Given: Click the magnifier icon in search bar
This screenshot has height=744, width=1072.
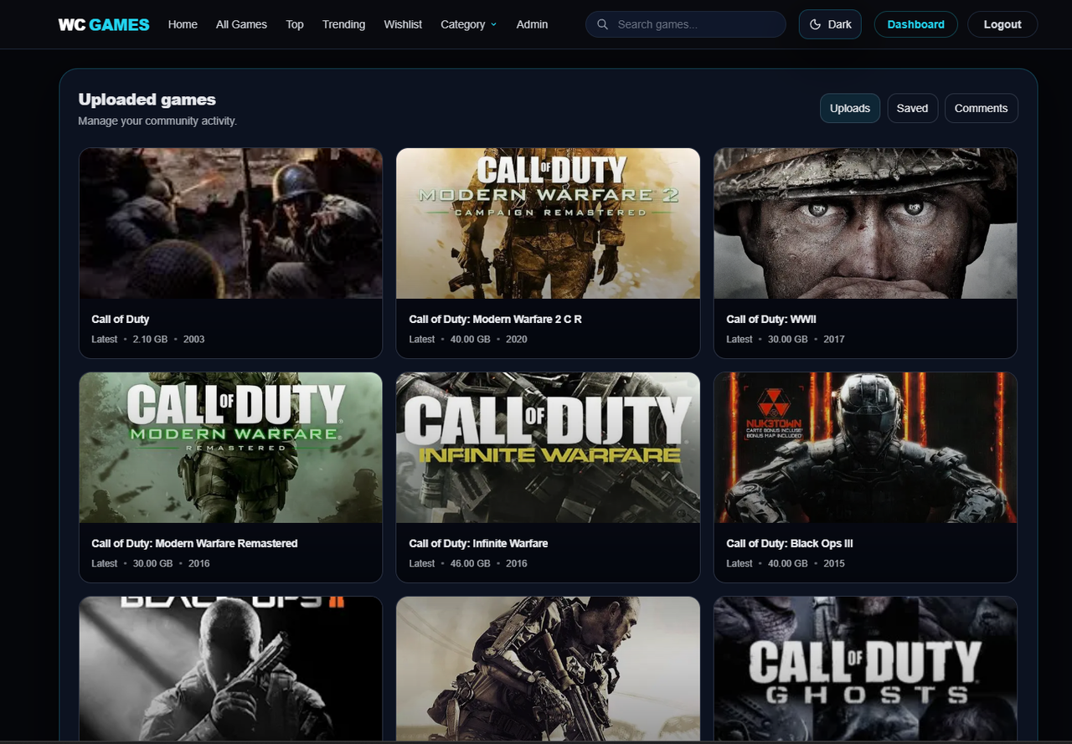Looking at the screenshot, I should click(602, 24).
